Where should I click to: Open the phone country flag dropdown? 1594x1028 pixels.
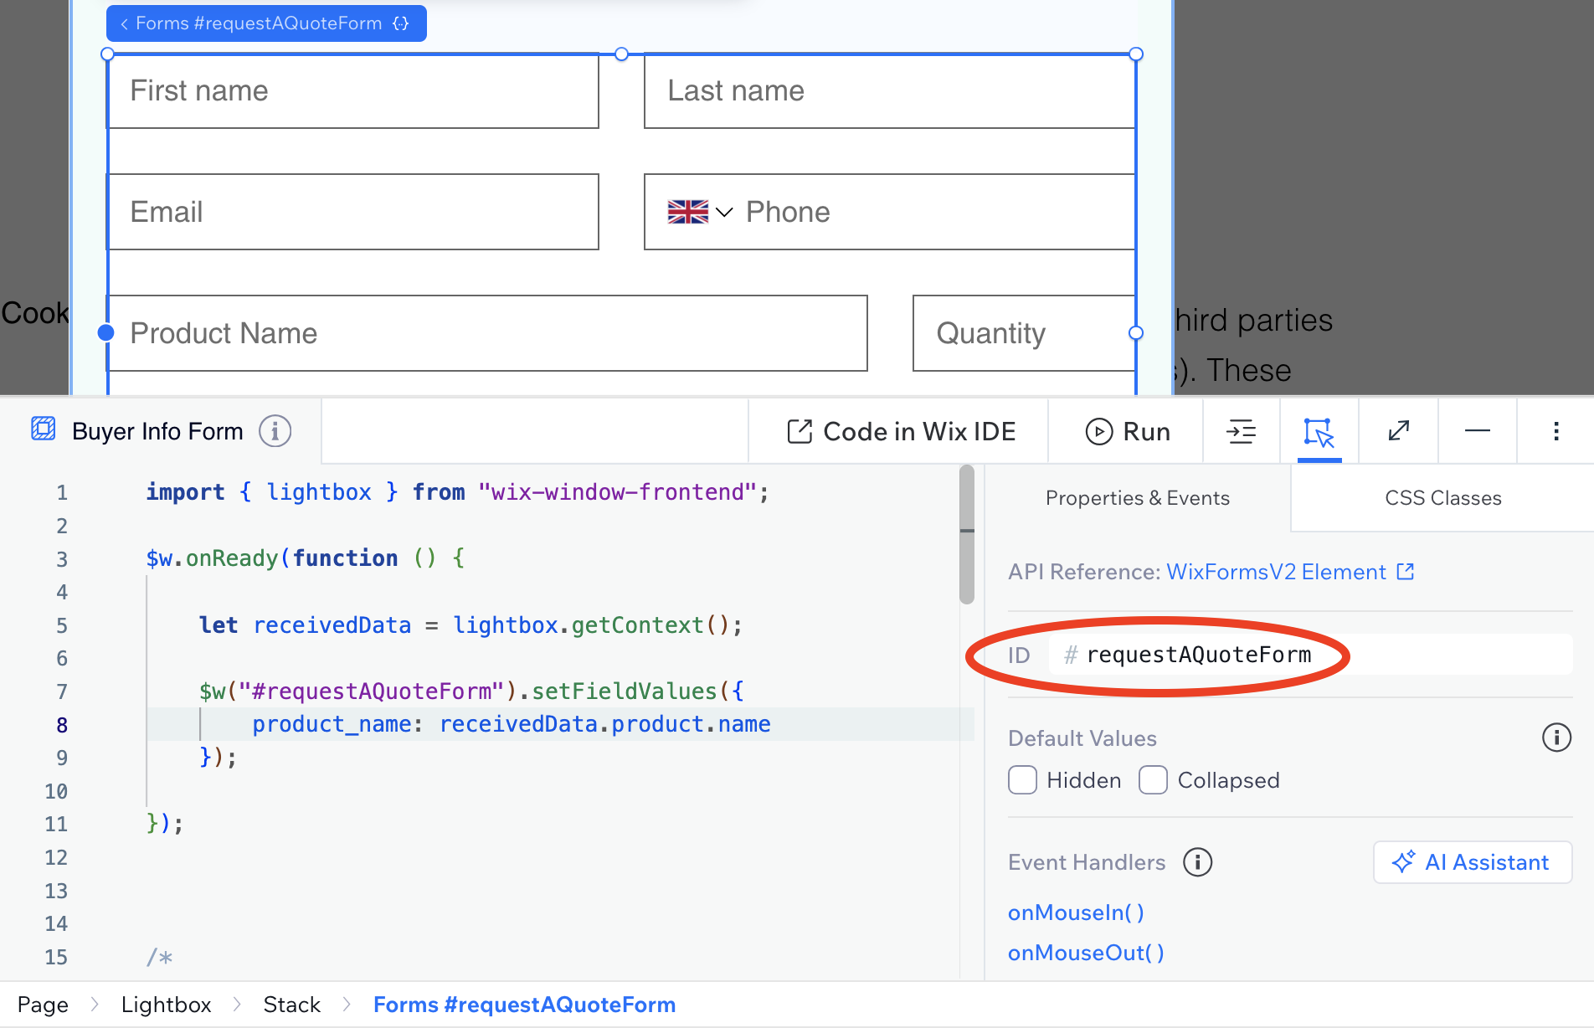(700, 213)
